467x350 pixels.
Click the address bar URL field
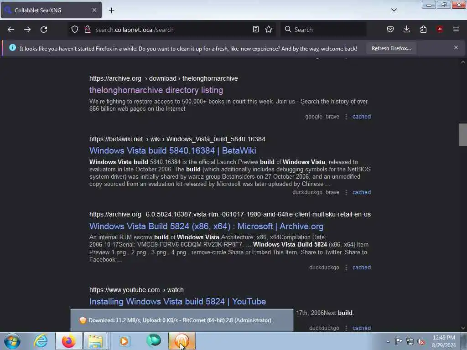click(x=171, y=30)
